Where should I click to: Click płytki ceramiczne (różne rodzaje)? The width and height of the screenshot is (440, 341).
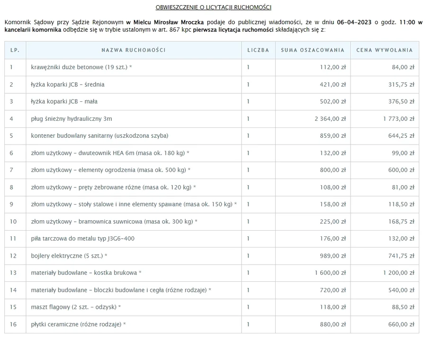[x=78, y=324]
